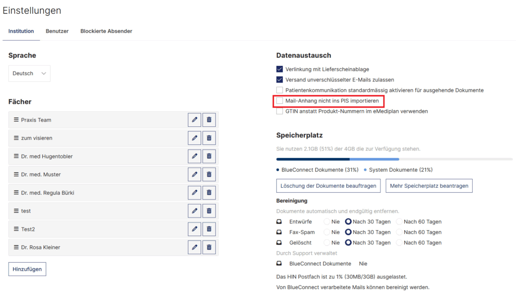Open the Sprache dropdown showing Deutsch
This screenshot has width=516, height=292.
coord(29,74)
